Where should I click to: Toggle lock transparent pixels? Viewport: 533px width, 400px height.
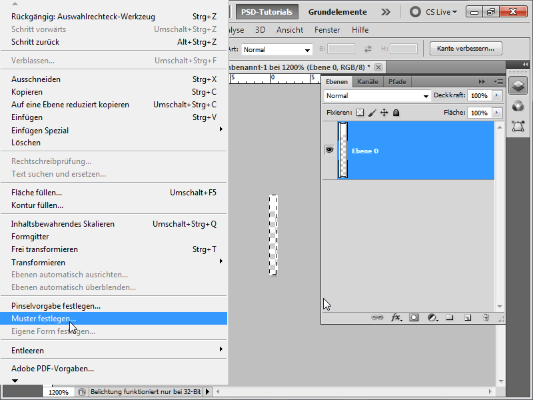360,113
